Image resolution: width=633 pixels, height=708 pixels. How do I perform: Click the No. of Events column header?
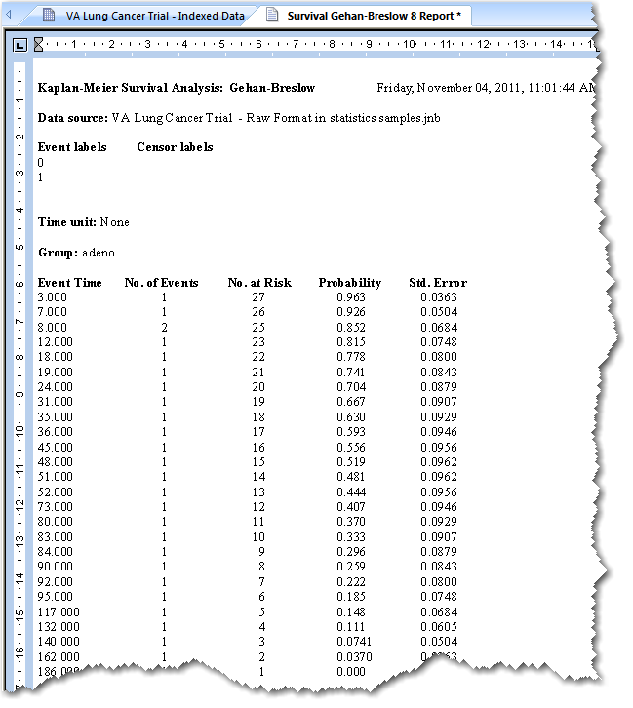(x=161, y=283)
